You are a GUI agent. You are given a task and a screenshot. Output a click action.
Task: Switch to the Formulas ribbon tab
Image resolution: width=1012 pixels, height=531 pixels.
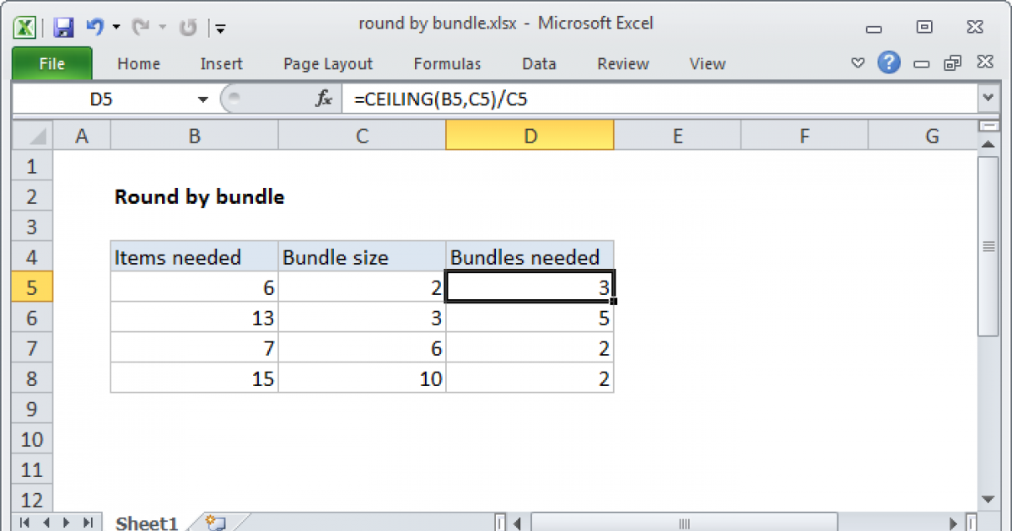[x=447, y=63]
